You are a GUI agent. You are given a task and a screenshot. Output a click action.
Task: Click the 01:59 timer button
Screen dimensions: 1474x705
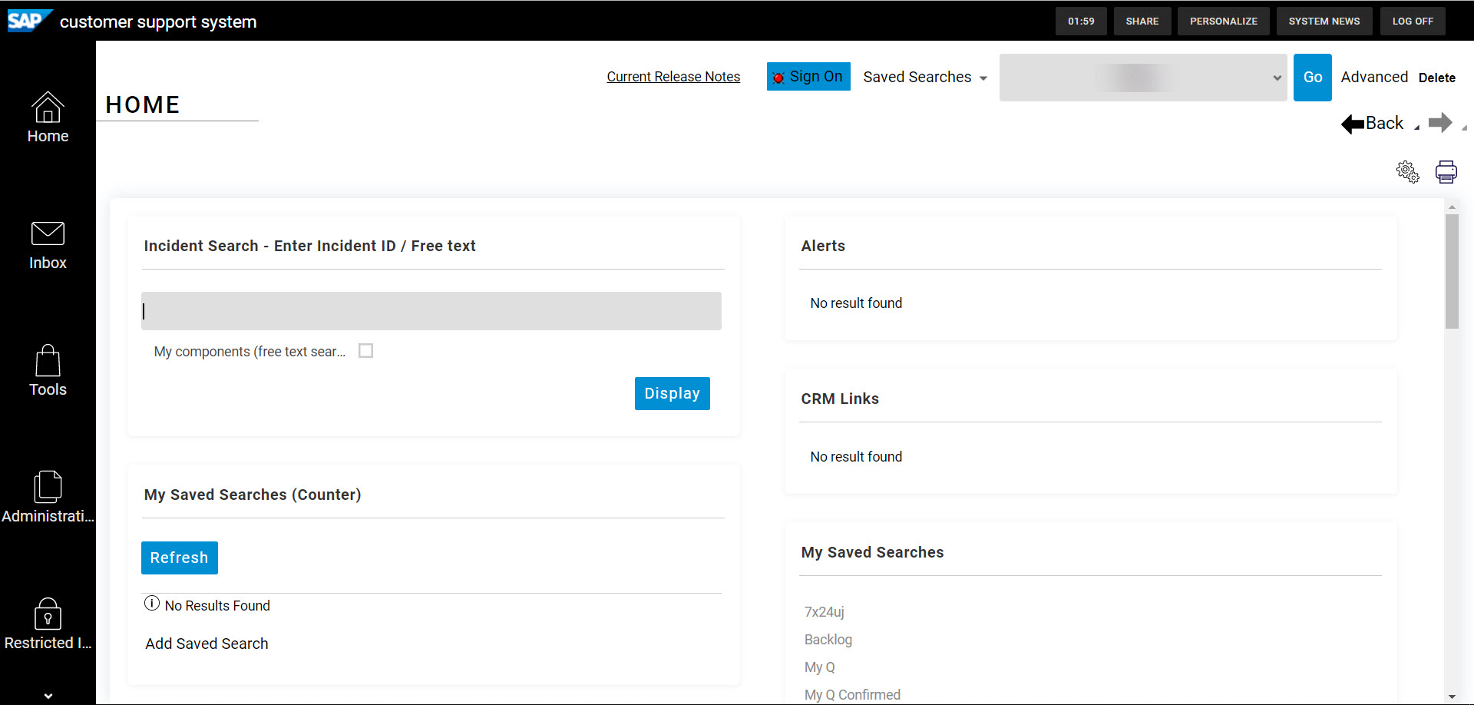pyautogui.click(x=1081, y=22)
